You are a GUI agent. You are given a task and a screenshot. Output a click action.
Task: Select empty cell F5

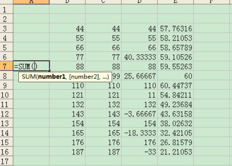click(x=212, y=47)
